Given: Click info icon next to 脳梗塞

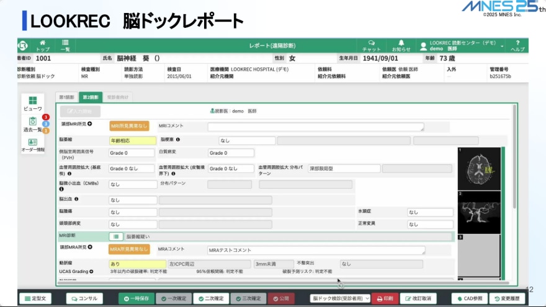Looking at the screenshot, I should click(178, 140).
